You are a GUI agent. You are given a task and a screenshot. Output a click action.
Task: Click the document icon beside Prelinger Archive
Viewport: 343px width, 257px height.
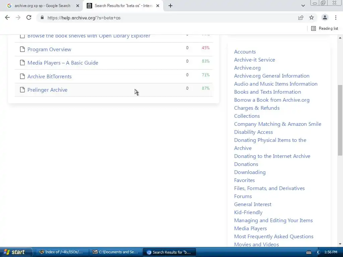[x=22, y=90]
